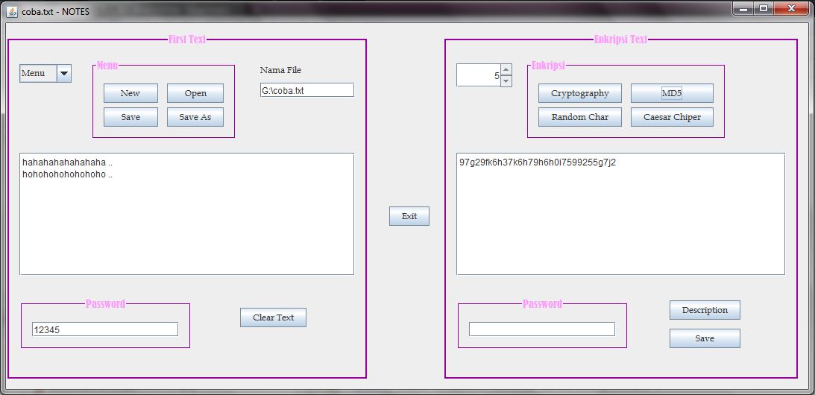The height and width of the screenshot is (395, 815).
Task: Focus the empty Enkripsi password field
Action: coord(542,329)
